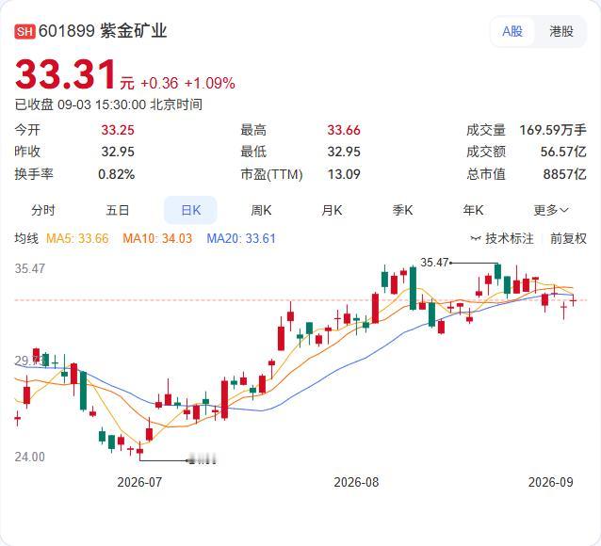Click the 24.00 price axis label
The height and width of the screenshot is (546, 601).
(30, 457)
